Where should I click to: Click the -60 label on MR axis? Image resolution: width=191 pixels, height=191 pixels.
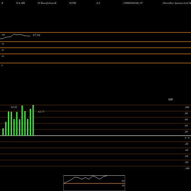coord(186,156)
